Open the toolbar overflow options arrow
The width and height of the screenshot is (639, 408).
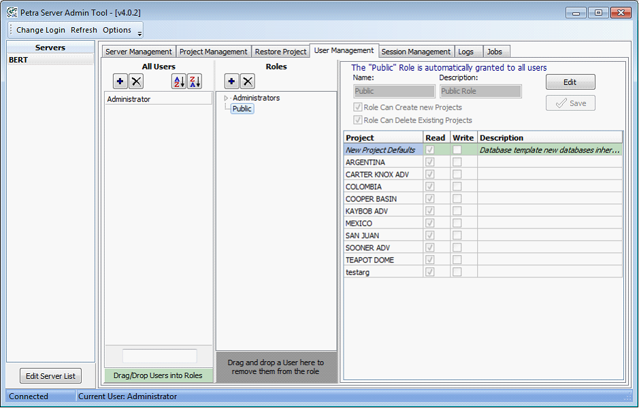pos(140,33)
